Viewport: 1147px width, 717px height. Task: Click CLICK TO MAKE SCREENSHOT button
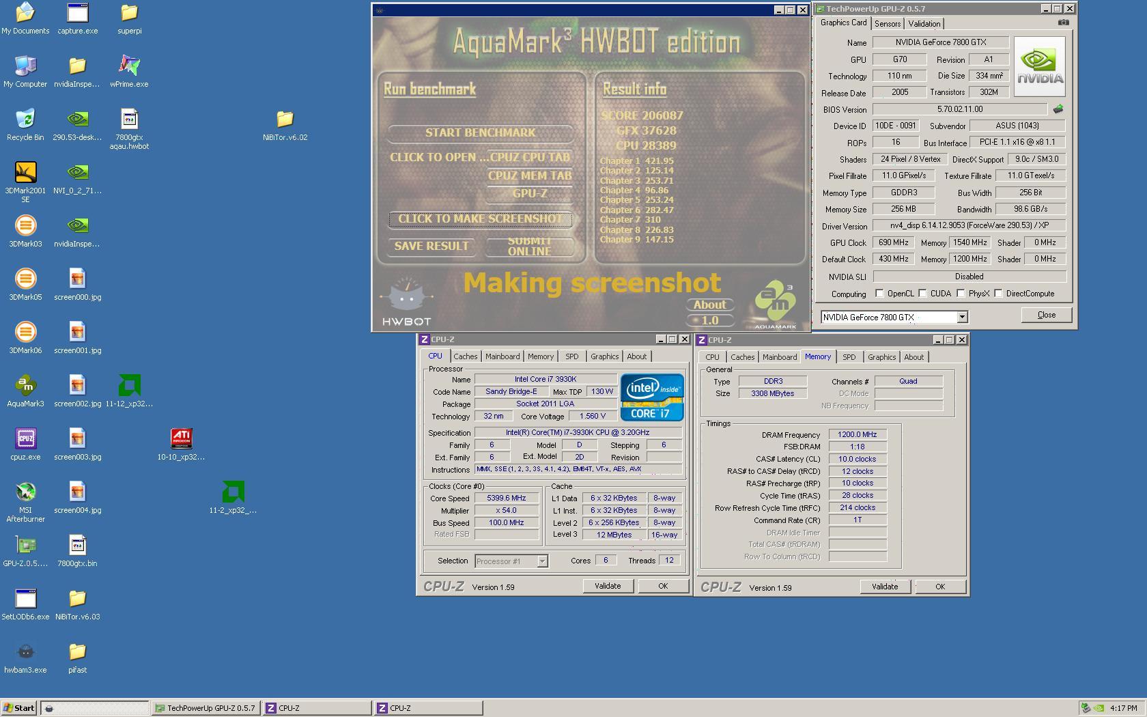pyautogui.click(x=480, y=219)
